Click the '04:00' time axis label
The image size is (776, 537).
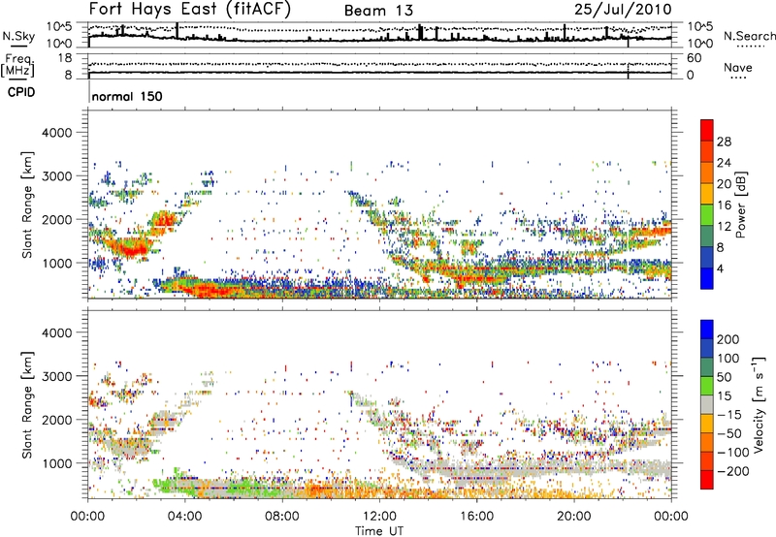185,517
